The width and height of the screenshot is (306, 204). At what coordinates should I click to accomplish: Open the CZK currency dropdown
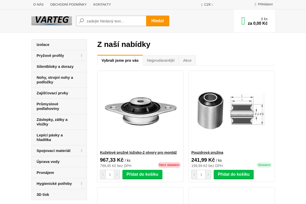[x=207, y=4]
